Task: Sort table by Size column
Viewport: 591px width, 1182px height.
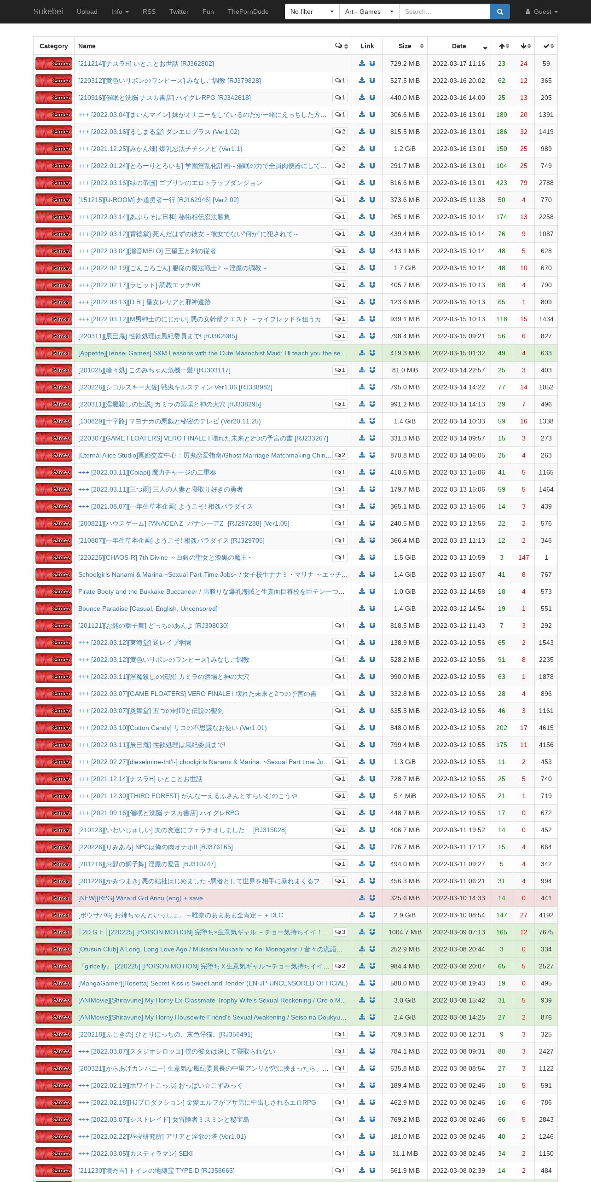Action: coord(405,46)
